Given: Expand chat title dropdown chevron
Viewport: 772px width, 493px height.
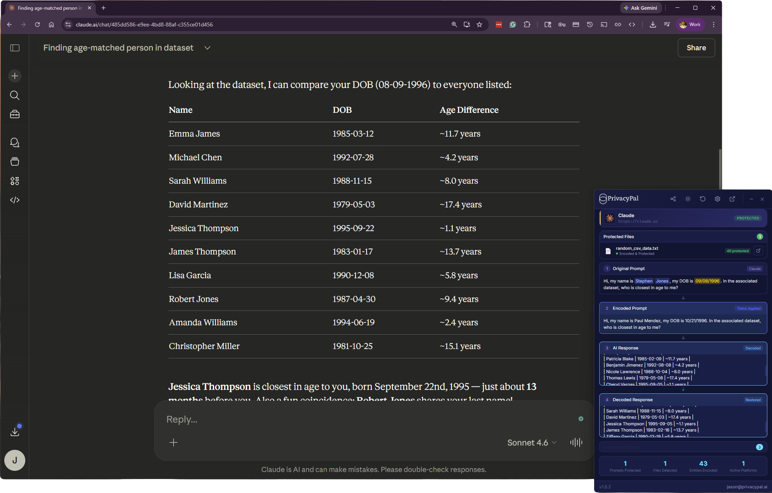Looking at the screenshot, I should [x=207, y=48].
